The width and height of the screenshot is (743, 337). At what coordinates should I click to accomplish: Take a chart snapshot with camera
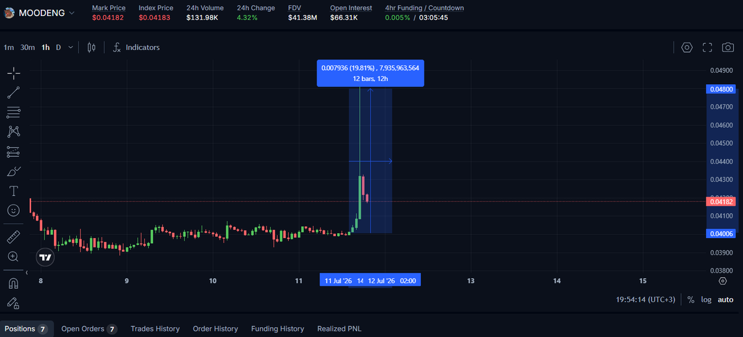728,47
